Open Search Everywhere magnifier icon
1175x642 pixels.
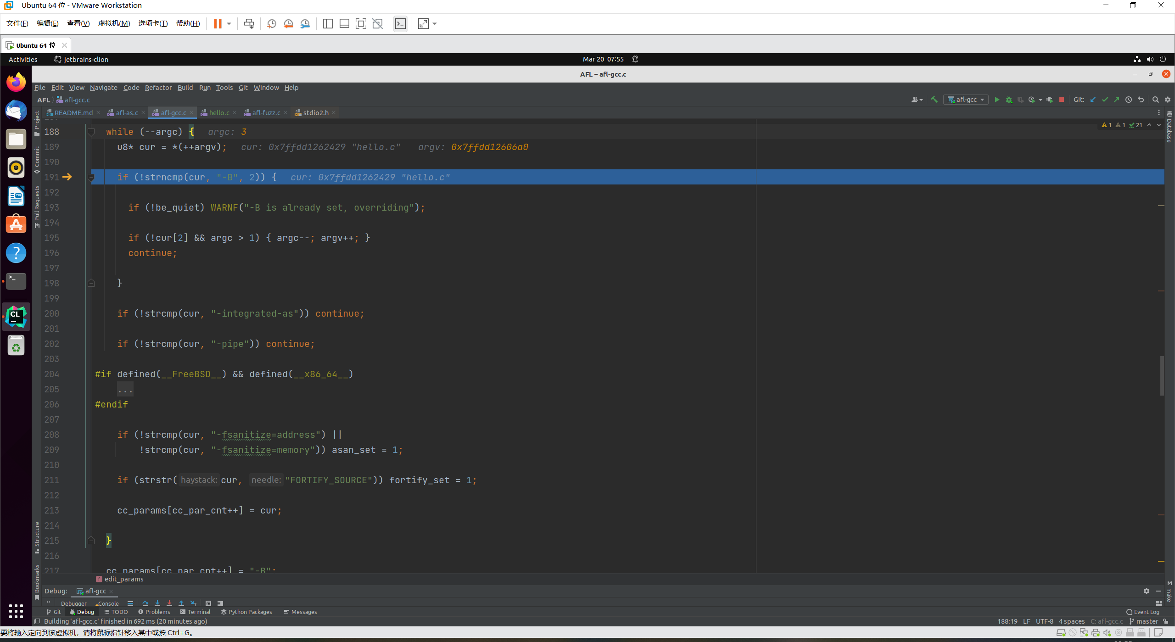coord(1156,100)
